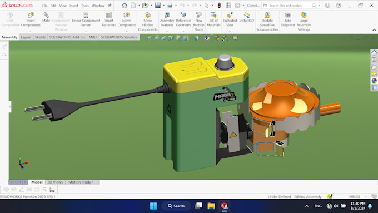
Task: Collapse the CommandManager ribbon chevron
Action: 374,30
